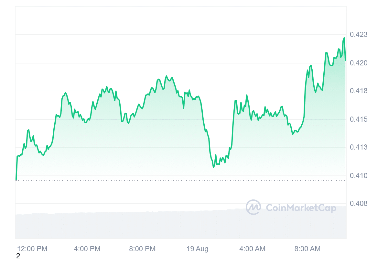
Task: Click the 19 Aug date label
Action: tap(198, 249)
